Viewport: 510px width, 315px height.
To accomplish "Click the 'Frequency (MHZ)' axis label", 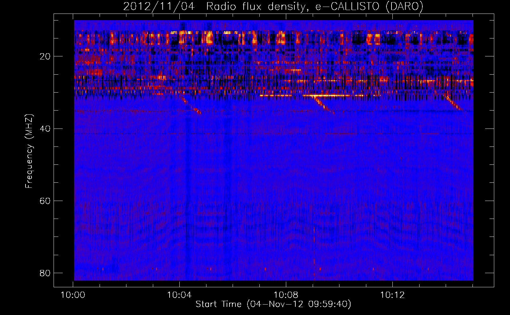I will pyautogui.click(x=29, y=151).
